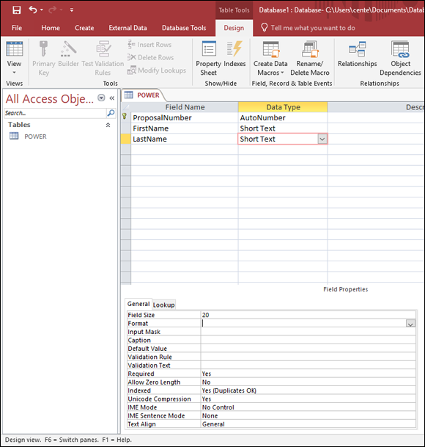Switch to the Home ribbon tab
Screen dimensions: 425x447
tap(51, 28)
